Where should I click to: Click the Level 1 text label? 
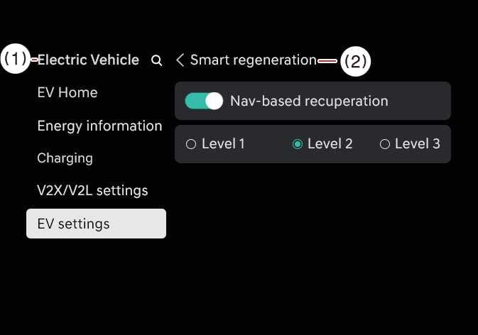[x=223, y=144]
